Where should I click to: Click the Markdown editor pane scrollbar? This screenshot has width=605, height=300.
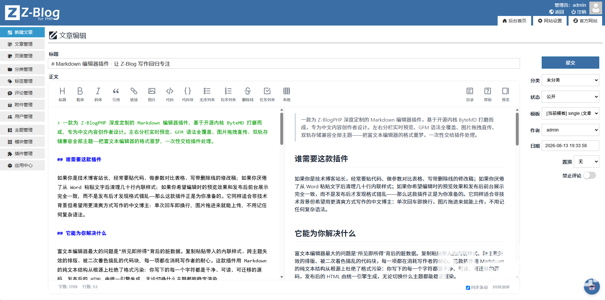point(282,129)
